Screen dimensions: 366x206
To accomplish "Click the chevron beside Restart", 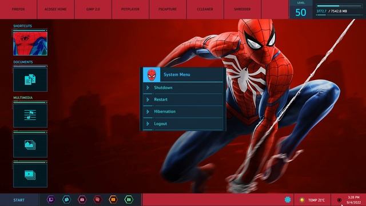I will coord(148,100).
